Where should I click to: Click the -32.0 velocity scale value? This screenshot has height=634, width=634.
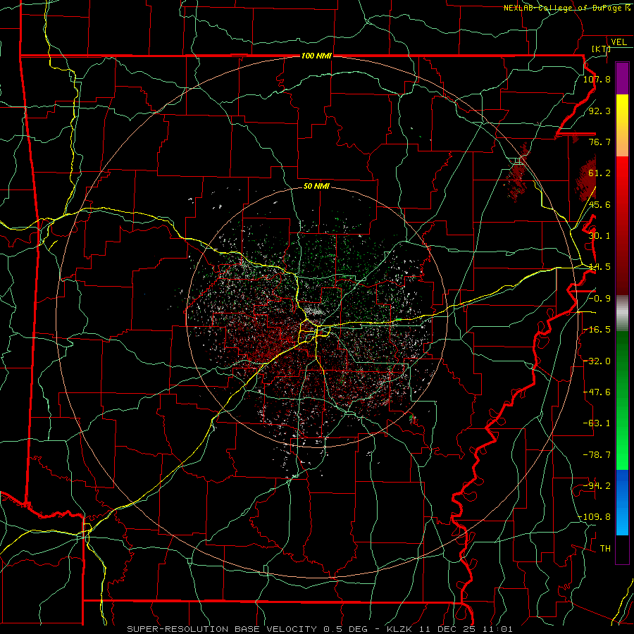point(597,361)
